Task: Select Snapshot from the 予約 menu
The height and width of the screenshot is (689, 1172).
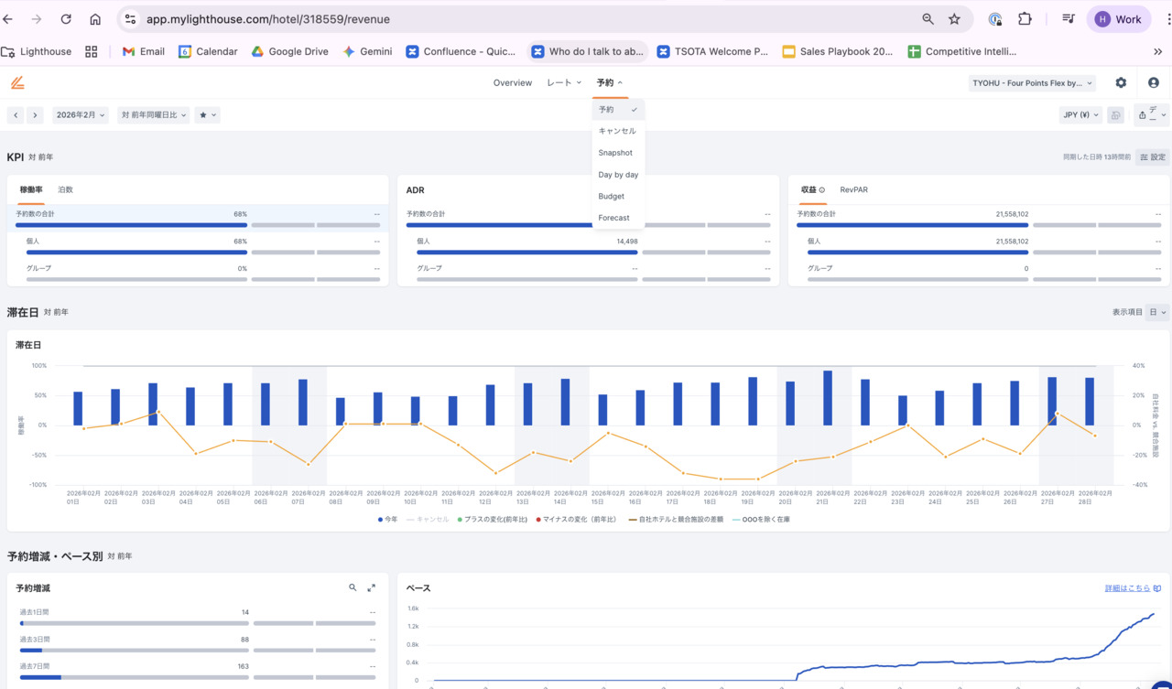Action: coord(615,153)
